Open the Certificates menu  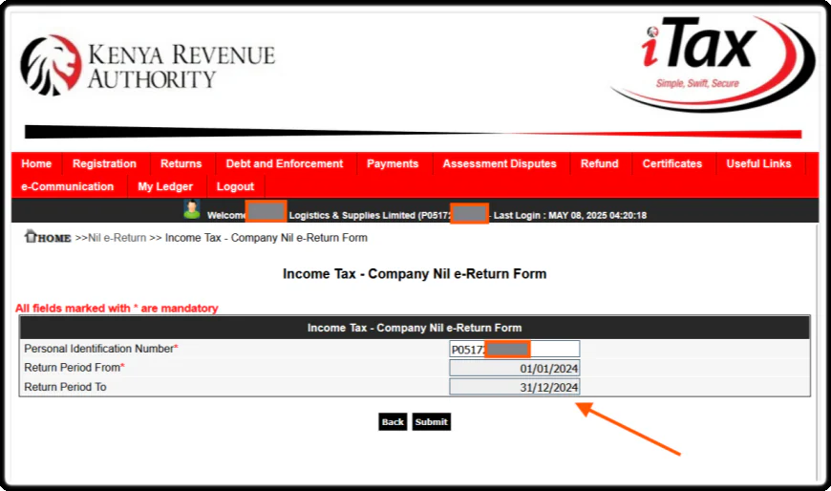point(672,164)
